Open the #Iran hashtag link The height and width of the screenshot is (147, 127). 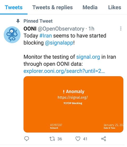click(46, 36)
